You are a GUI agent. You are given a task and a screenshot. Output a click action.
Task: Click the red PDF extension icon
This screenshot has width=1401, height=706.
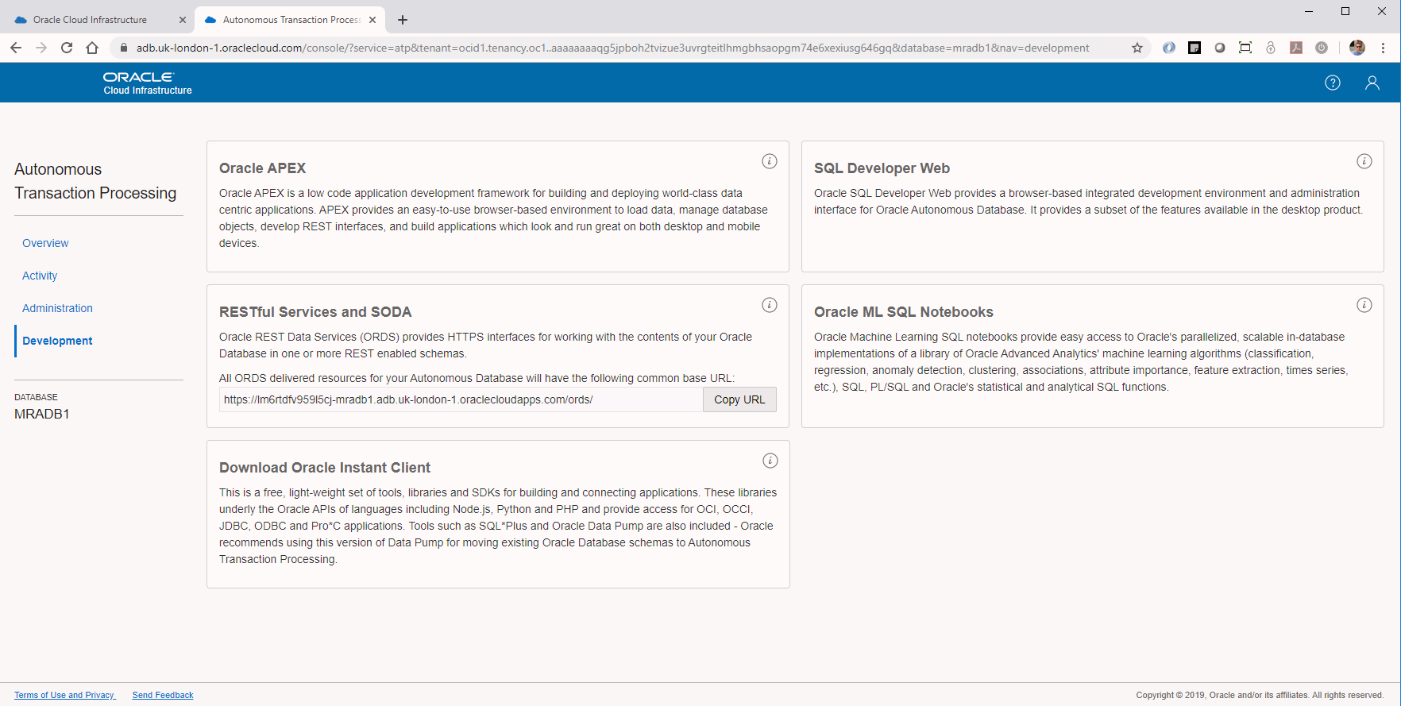[1296, 48]
